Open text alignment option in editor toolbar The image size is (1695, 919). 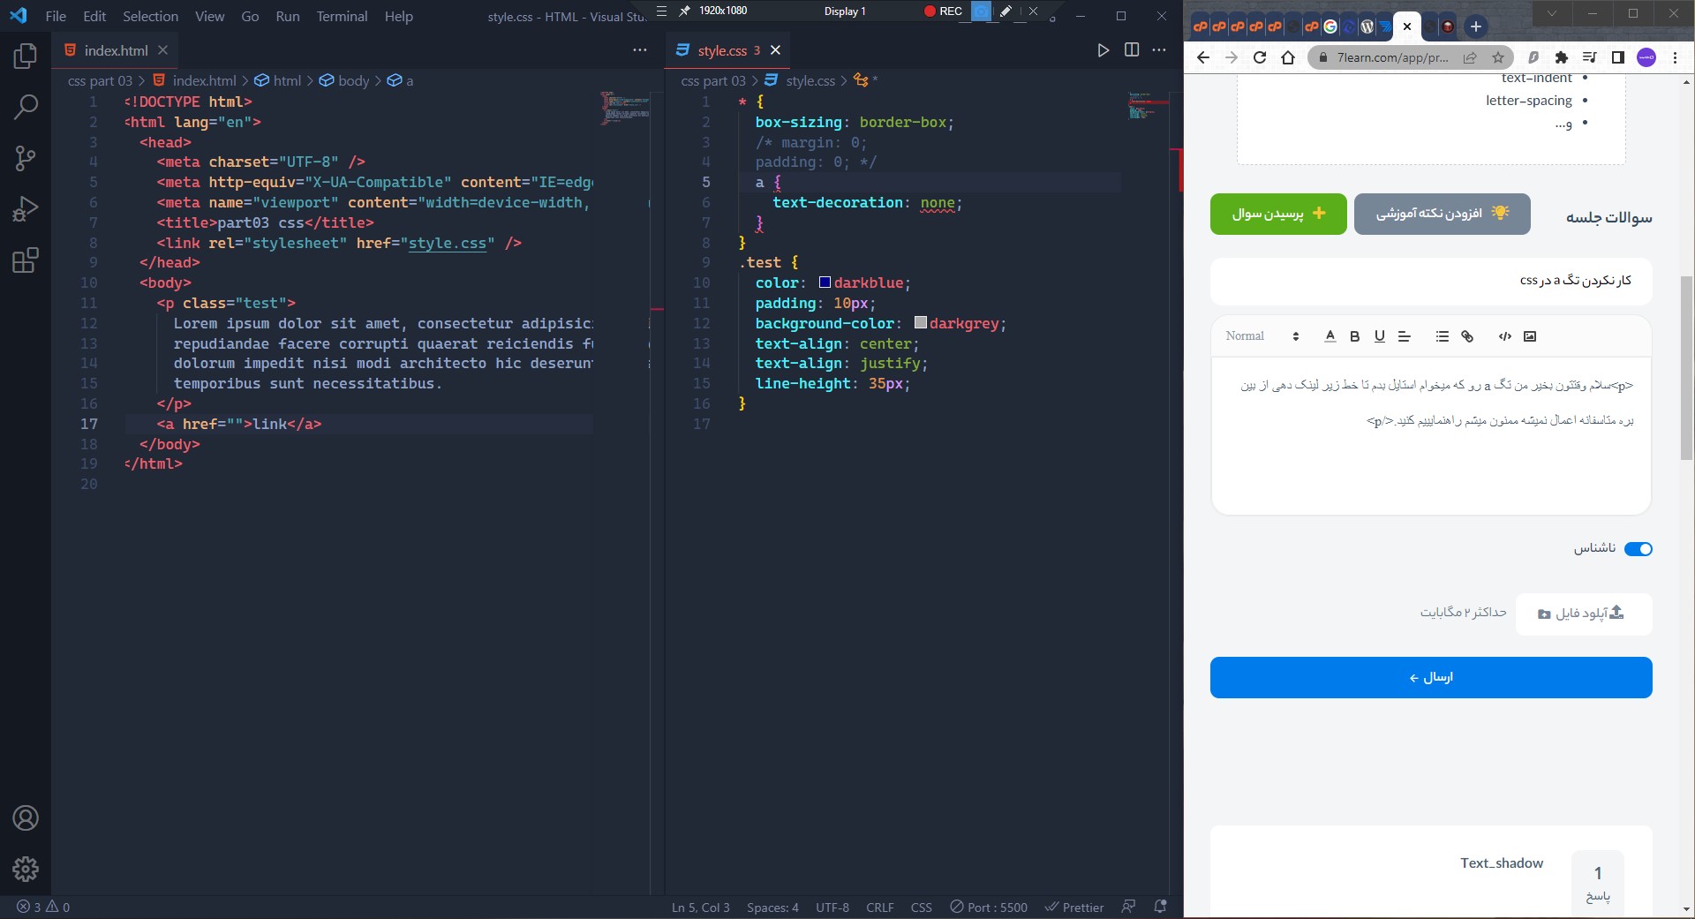[x=1405, y=336]
